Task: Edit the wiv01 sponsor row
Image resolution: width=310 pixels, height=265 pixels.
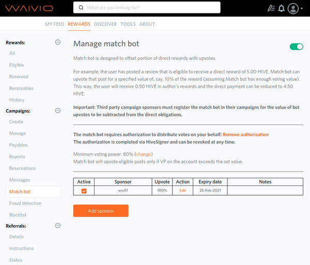Action: point(183,190)
